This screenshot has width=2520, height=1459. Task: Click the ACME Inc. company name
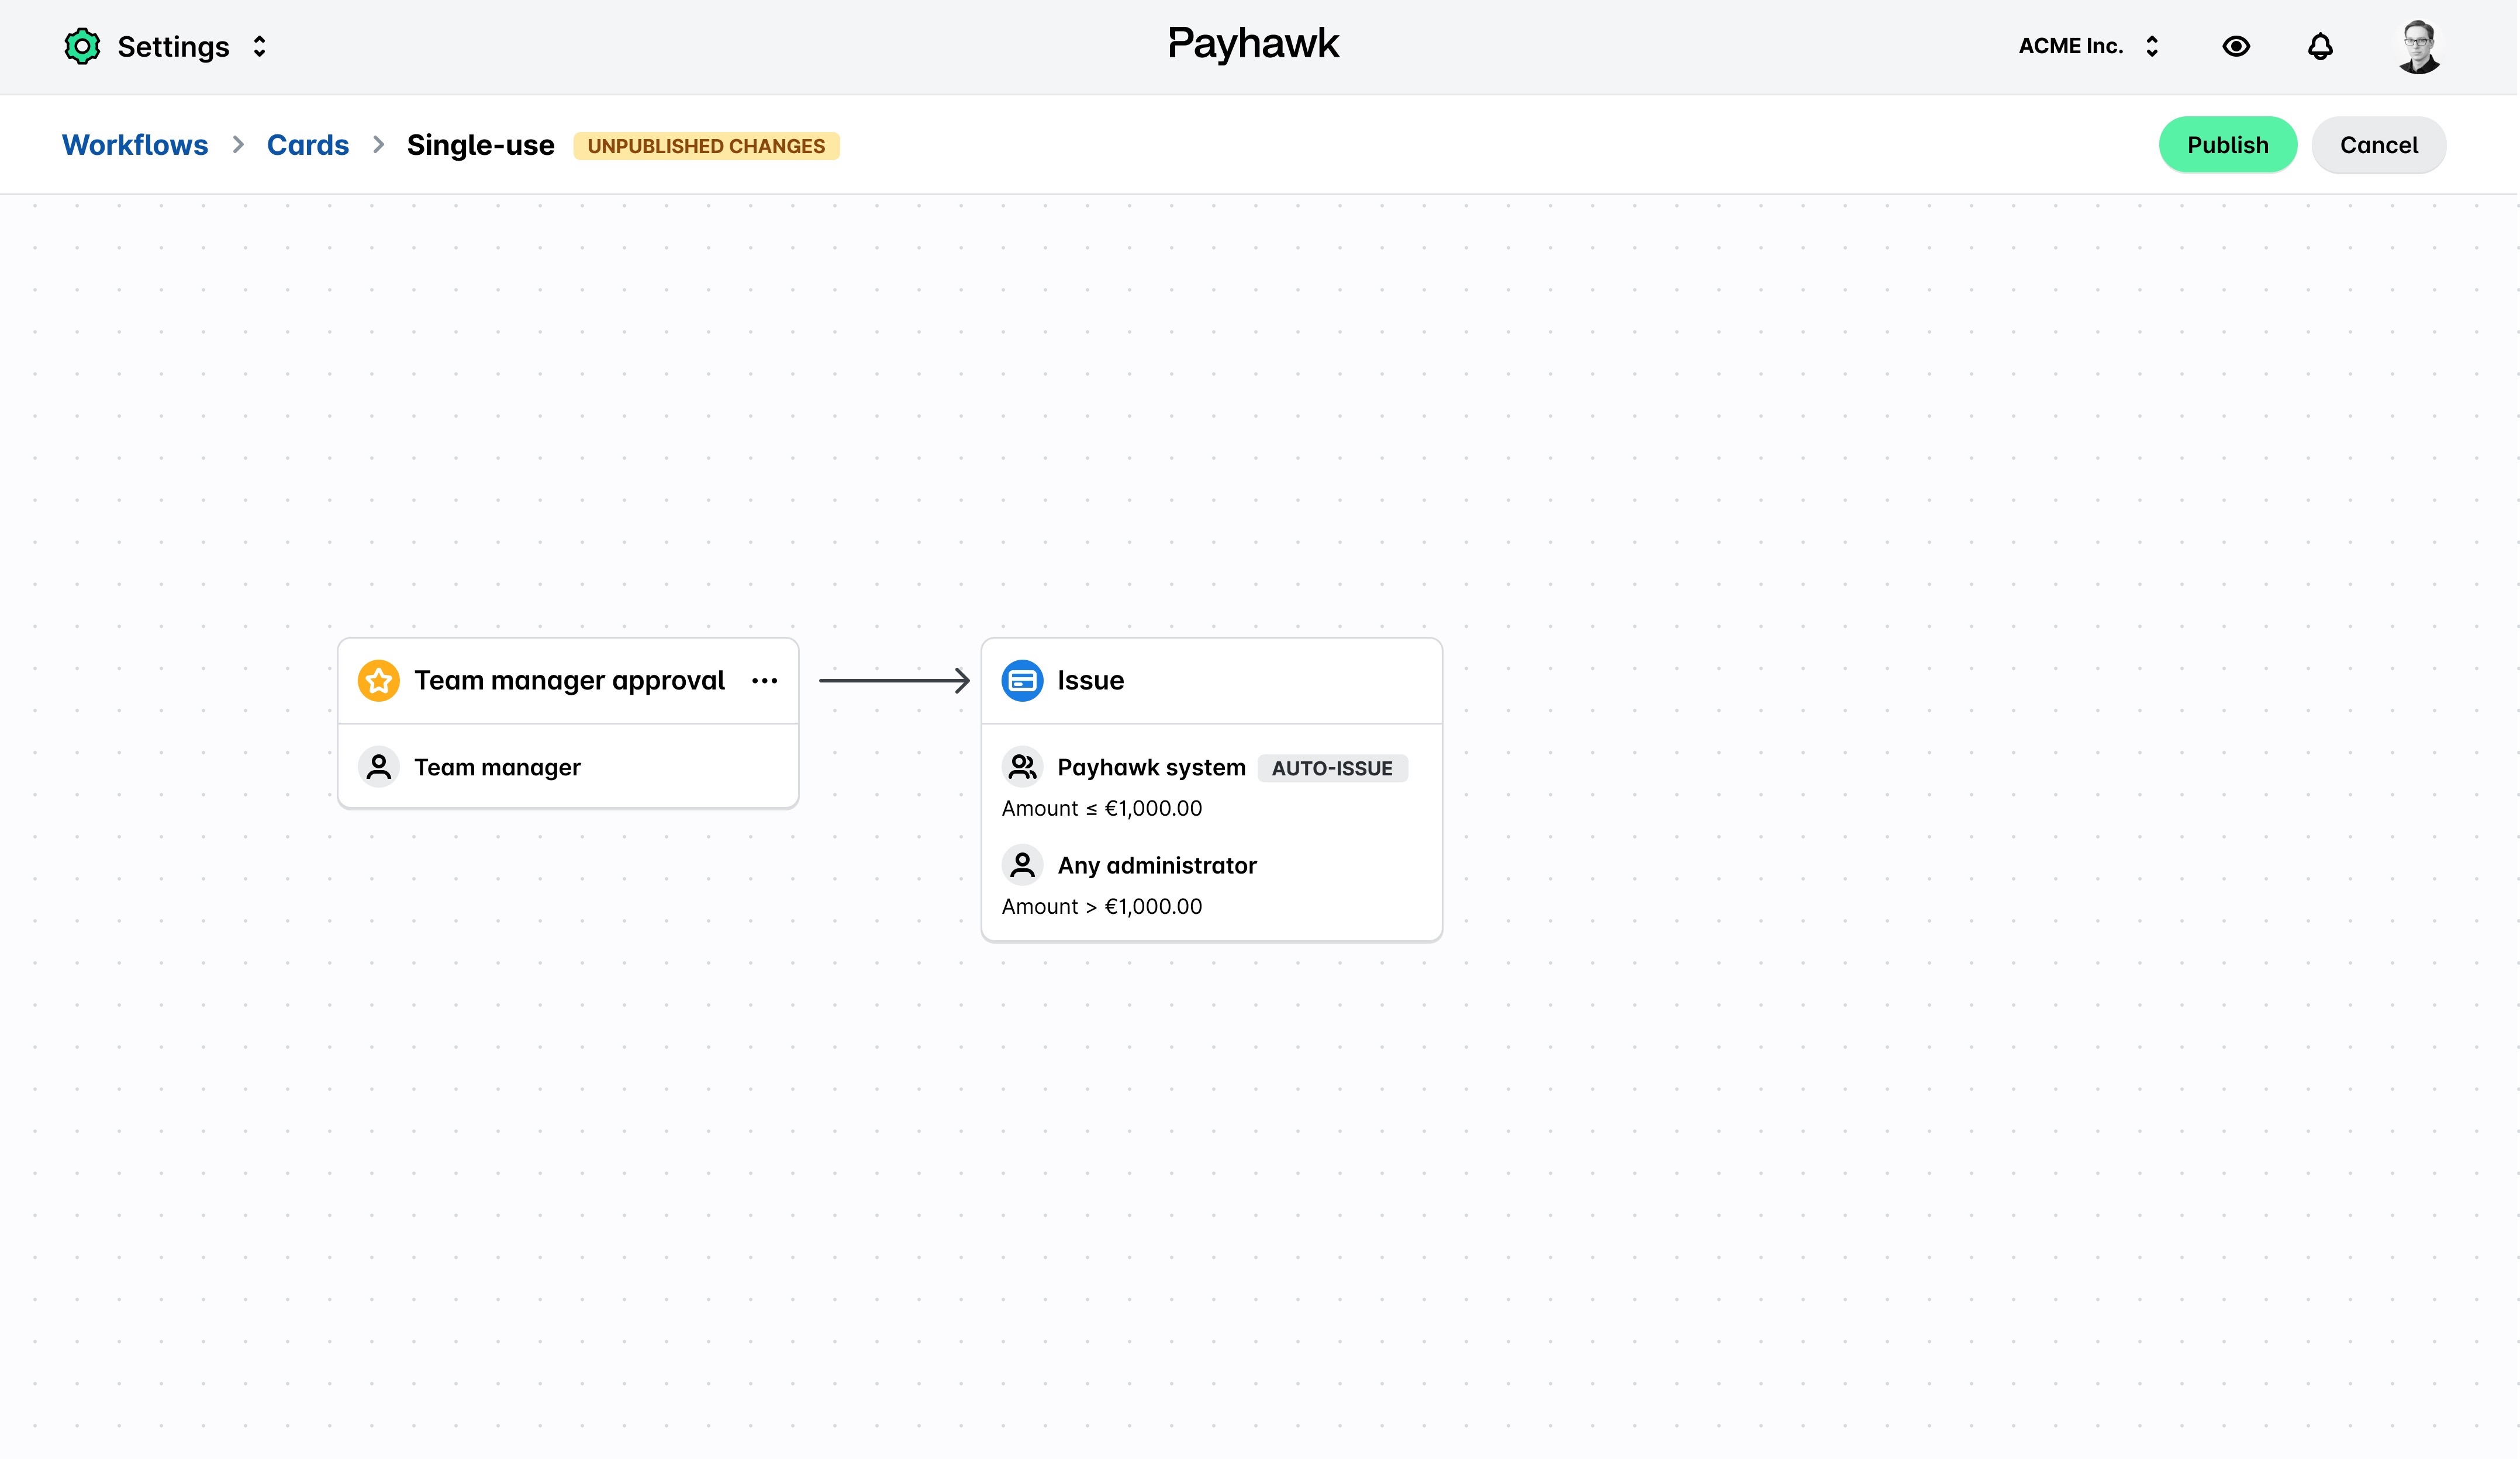pyautogui.click(x=2070, y=46)
